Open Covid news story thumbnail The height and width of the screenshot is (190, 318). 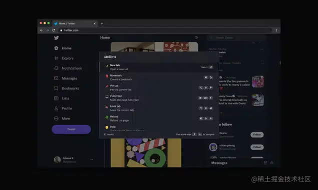pos(258,100)
